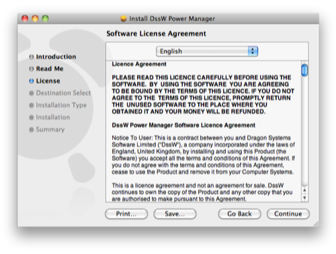This screenshot has height=254, width=336.
Task: Click the Continue button
Action: 288,214
